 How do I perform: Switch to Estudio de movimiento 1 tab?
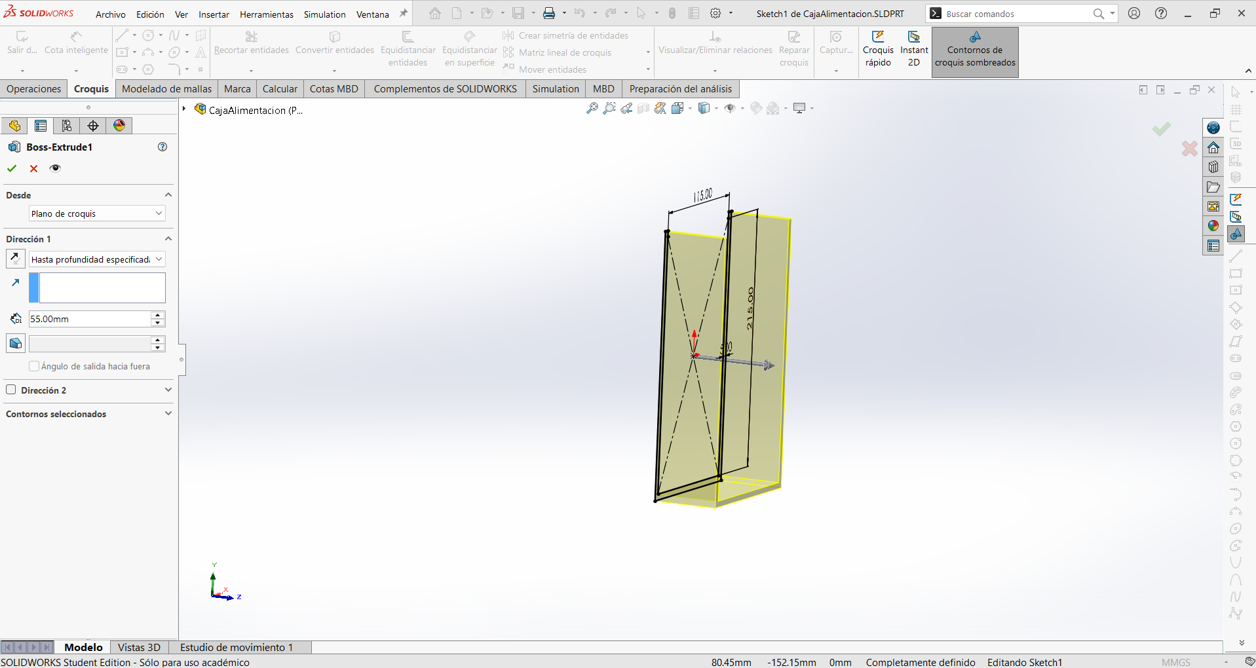click(237, 647)
